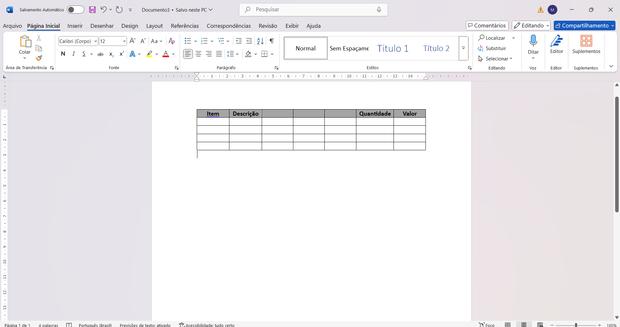The height and width of the screenshot is (327, 620).
Task: Switch to print layout view
Action: [524, 325]
